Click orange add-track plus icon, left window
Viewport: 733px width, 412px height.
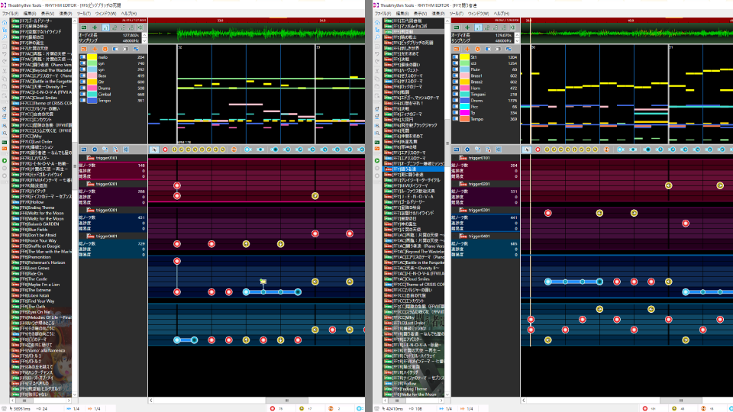tap(95, 49)
